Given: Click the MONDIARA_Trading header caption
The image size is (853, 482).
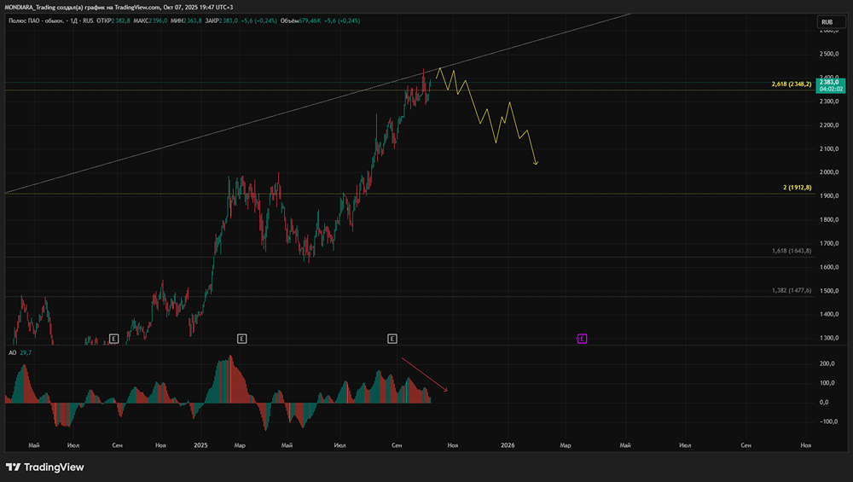Looking at the screenshot, I should (119, 7).
